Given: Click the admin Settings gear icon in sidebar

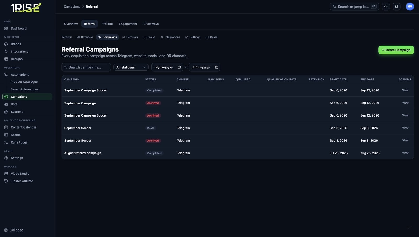Looking at the screenshot, I should point(6,158).
